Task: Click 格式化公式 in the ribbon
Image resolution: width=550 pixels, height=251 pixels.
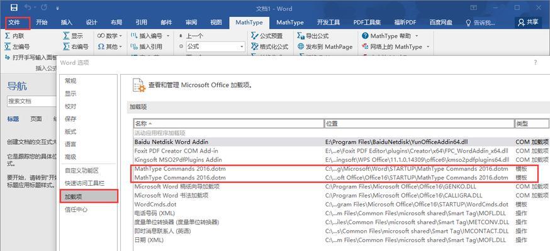Action: coord(270,46)
